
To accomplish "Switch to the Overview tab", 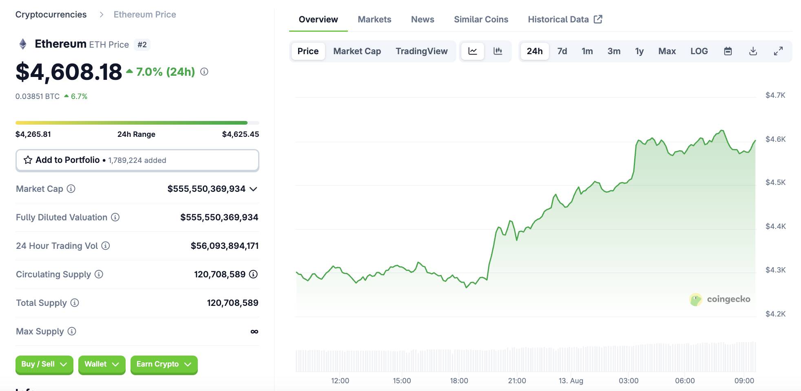I will [318, 19].
